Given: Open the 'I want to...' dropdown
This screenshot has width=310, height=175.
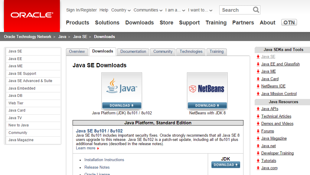Looking at the screenshot, I should coord(200,10).
